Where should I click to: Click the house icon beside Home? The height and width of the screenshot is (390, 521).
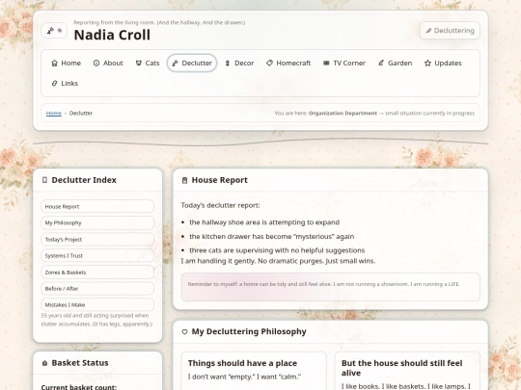click(x=54, y=63)
